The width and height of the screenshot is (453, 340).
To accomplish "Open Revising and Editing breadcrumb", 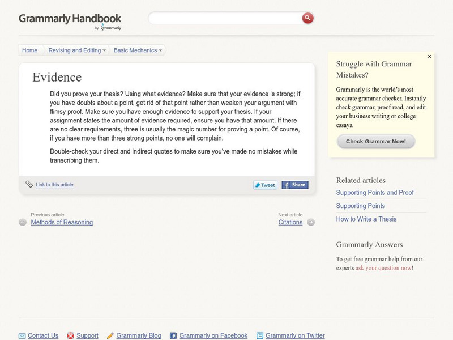I will point(75,50).
